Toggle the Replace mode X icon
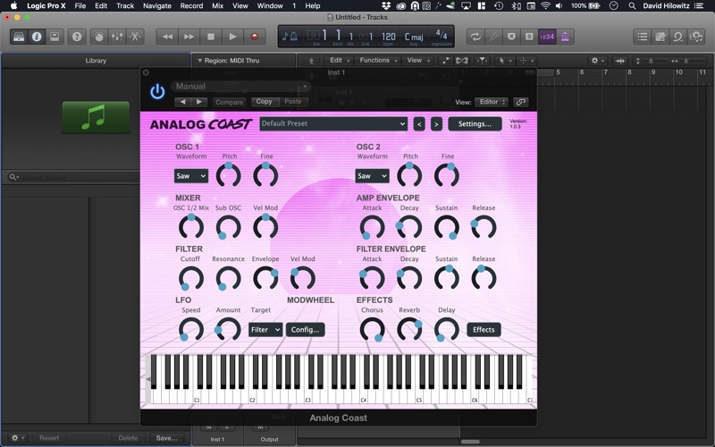The height and width of the screenshot is (447, 715). 511,37
